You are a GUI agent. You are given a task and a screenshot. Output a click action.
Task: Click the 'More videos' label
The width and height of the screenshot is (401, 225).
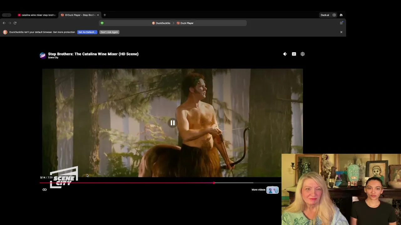pyautogui.click(x=258, y=190)
